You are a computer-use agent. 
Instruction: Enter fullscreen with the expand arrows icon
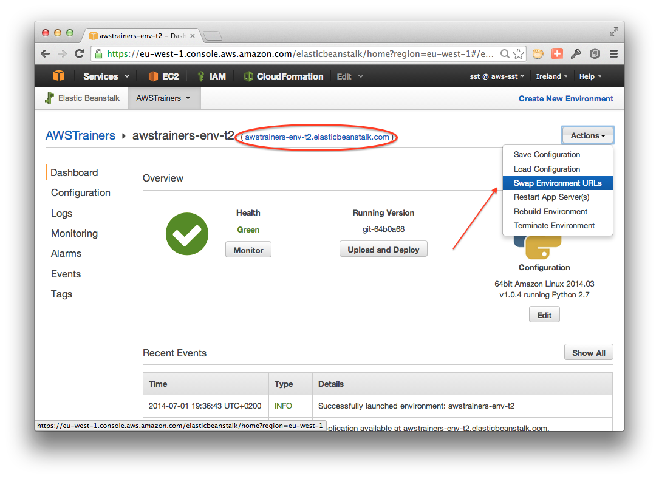614,32
